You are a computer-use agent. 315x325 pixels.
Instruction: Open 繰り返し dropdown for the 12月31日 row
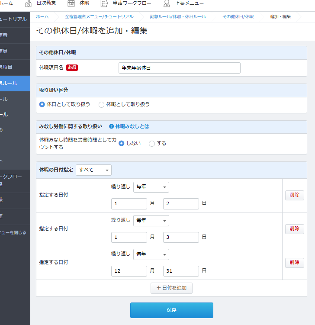[x=151, y=254]
